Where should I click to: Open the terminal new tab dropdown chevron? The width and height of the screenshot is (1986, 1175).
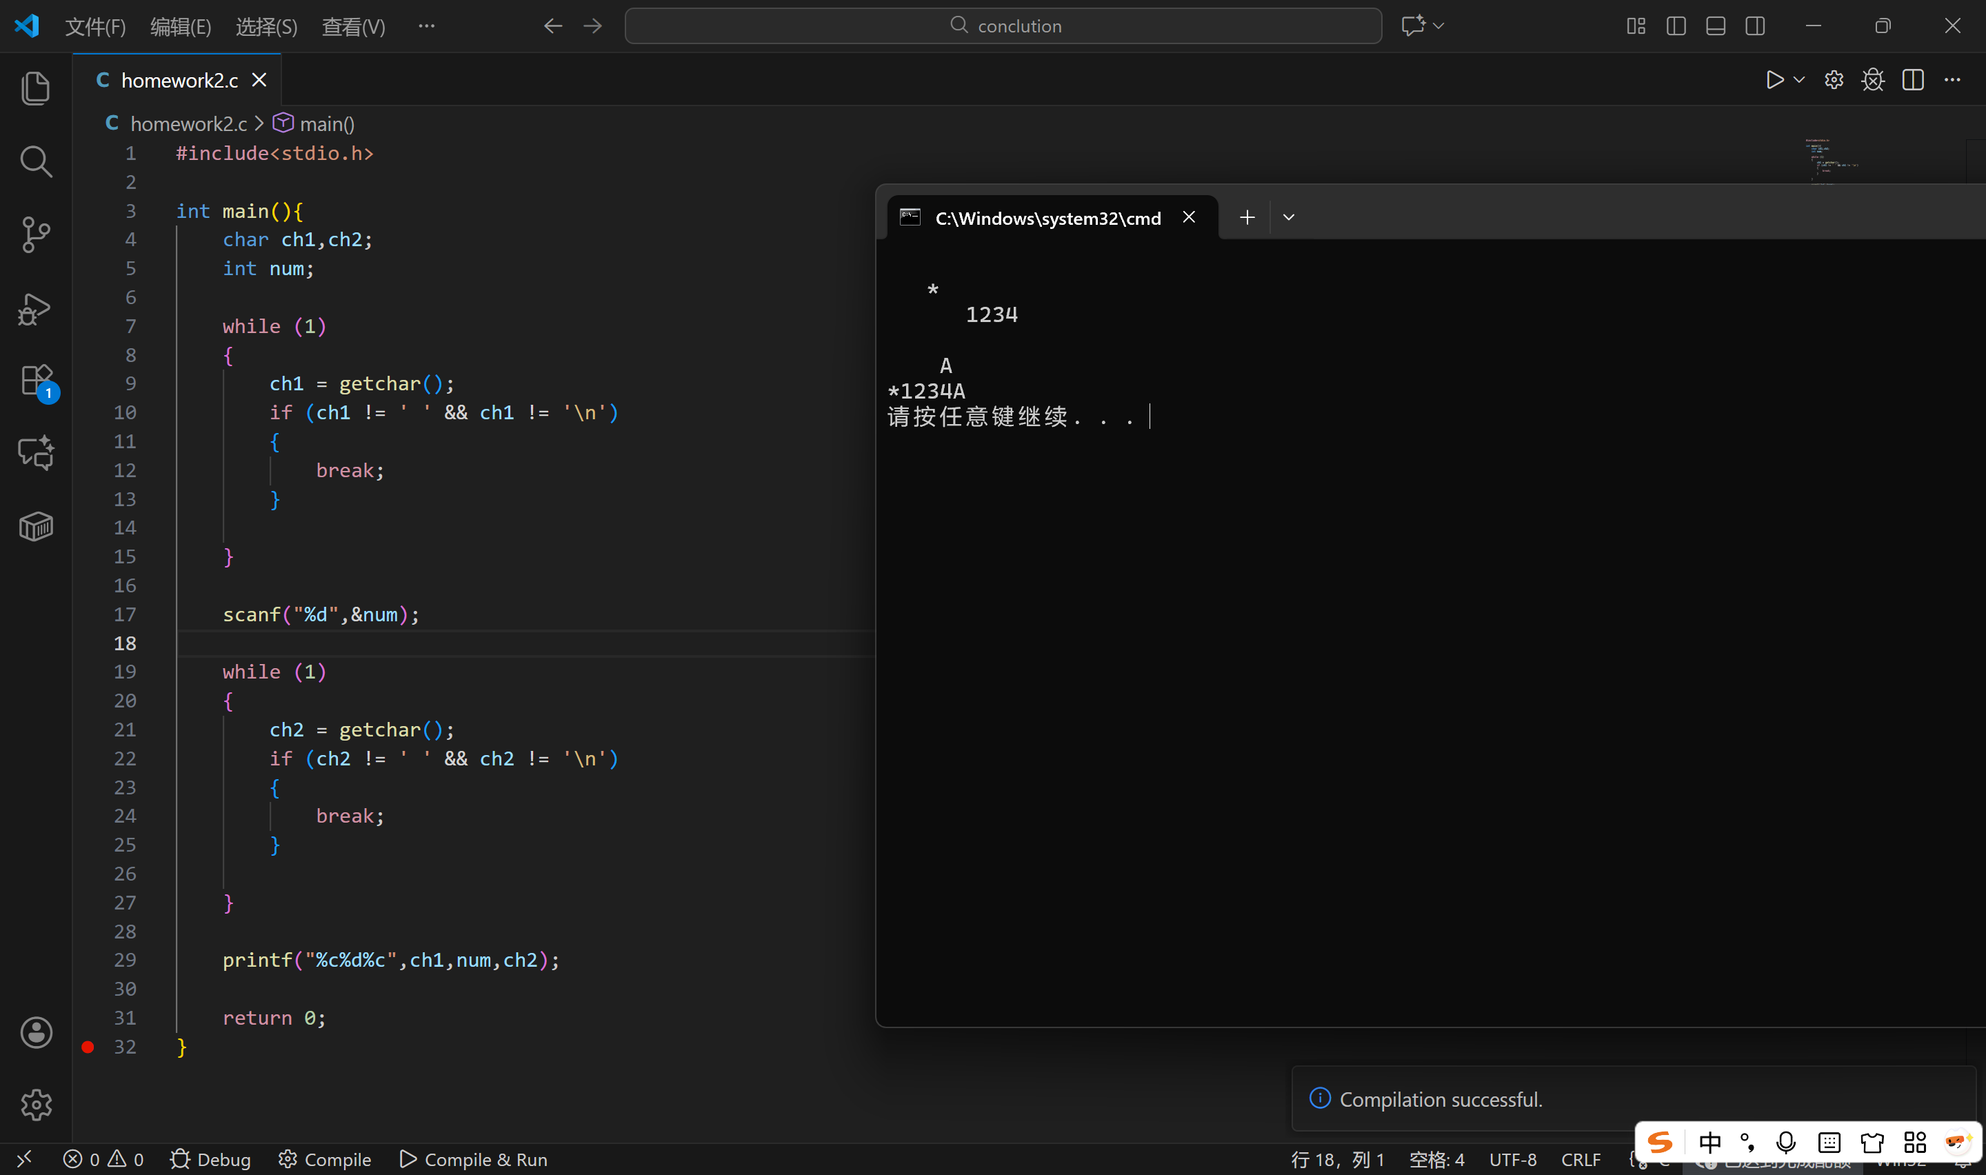tap(1289, 217)
